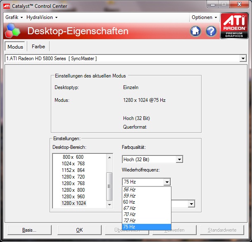Confirm with the OK button
Image resolution: width=252 pixels, height=242 pixels.
point(79,230)
